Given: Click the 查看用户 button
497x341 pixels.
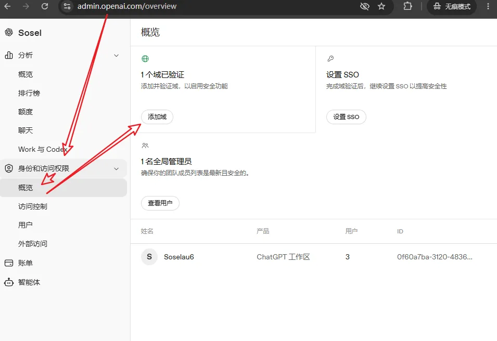Looking at the screenshot, I should [x=160, y=203].
